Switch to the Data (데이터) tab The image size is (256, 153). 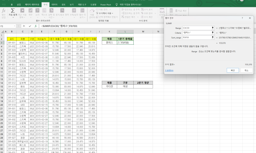coord(54,4)
